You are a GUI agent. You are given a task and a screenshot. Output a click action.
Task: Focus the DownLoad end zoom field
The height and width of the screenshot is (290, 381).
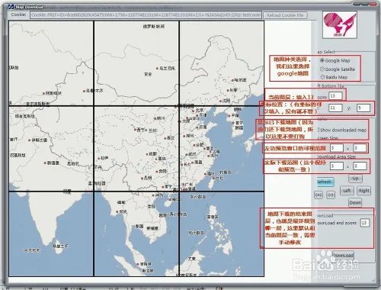[x=364, y=223]
